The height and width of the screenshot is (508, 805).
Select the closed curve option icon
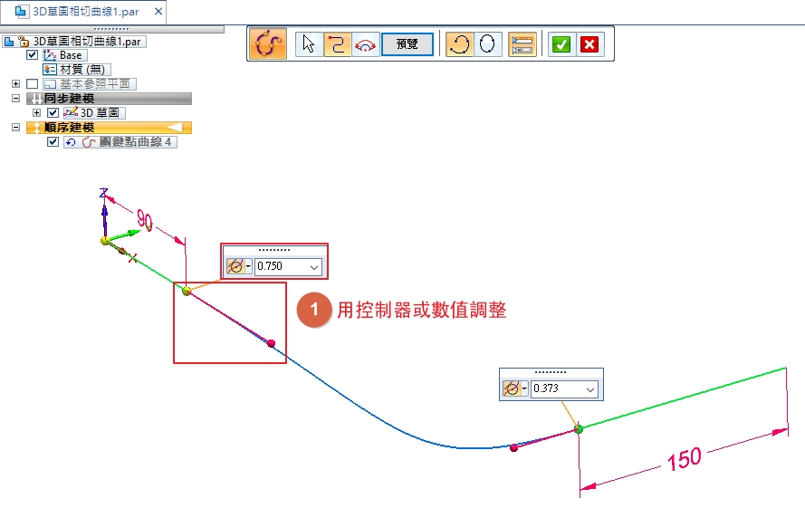[487, 43]
